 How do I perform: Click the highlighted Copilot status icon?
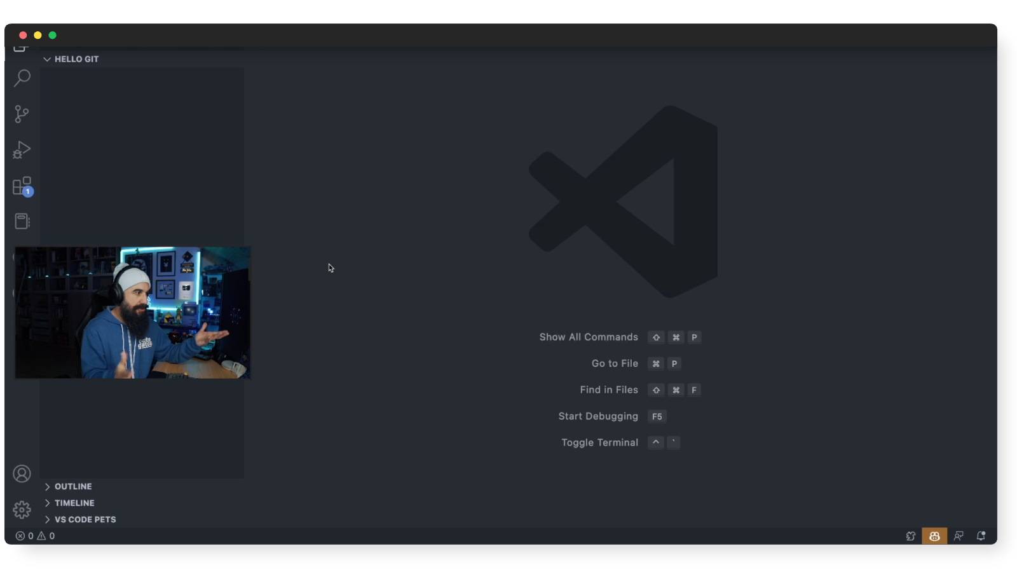[934, 536]
